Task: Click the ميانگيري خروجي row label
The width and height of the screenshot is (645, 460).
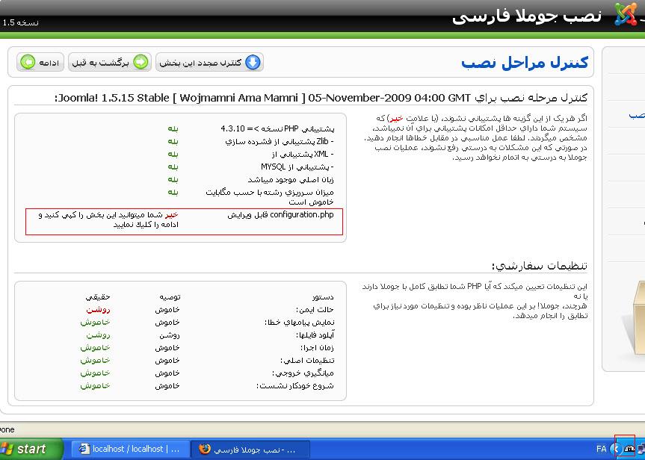Action: click(303, 373)
